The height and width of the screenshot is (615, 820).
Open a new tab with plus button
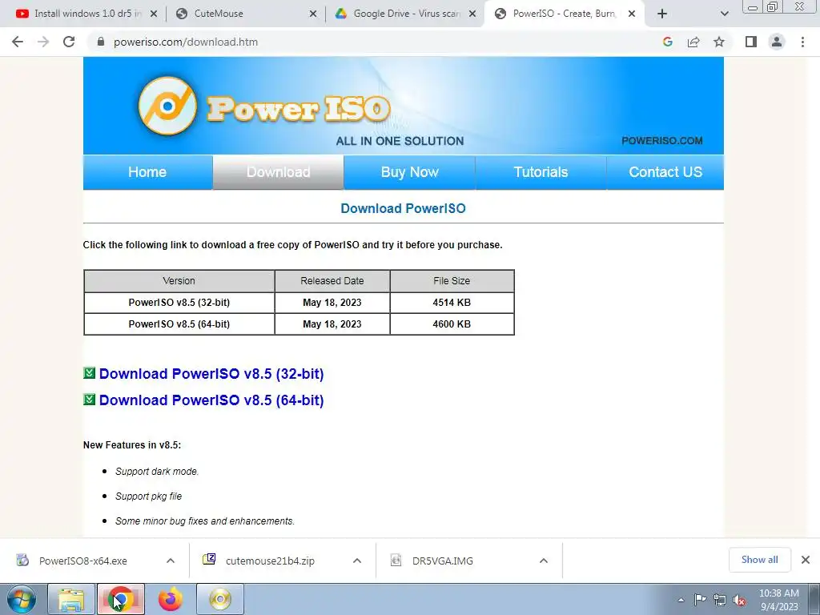[x=662, y=14]
